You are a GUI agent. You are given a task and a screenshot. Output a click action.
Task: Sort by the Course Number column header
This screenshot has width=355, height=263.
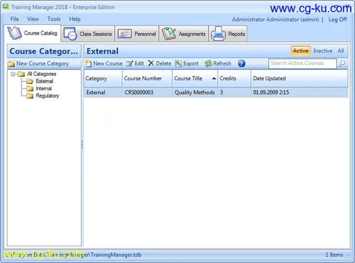(147, 78)
